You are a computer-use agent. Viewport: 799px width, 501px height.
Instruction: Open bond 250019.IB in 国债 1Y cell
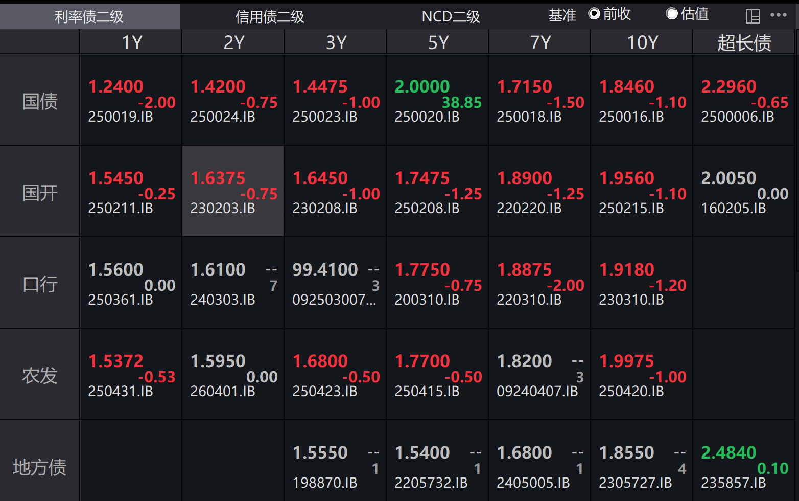click(121, 117)
